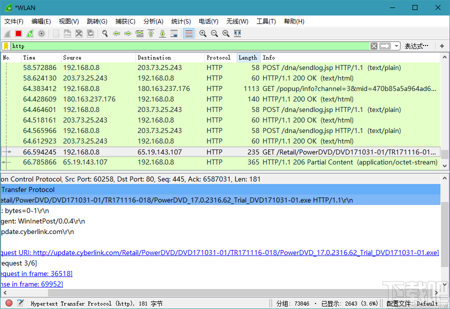Open the 无线(W) menu
The image size is (450, 309).
point(237,21)
